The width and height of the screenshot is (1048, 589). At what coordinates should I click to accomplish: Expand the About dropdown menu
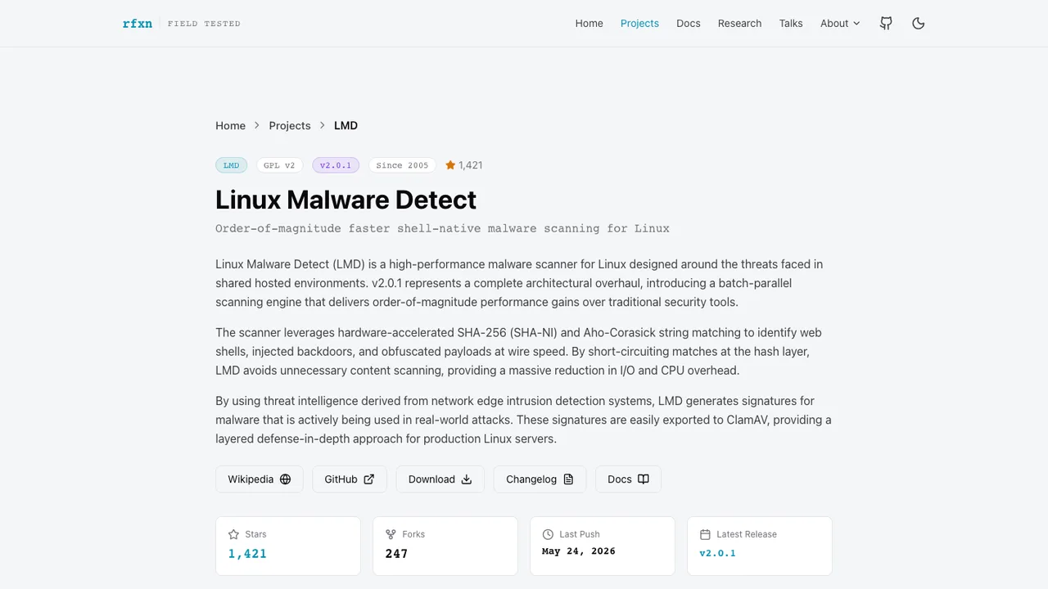(x=840, y=23)
